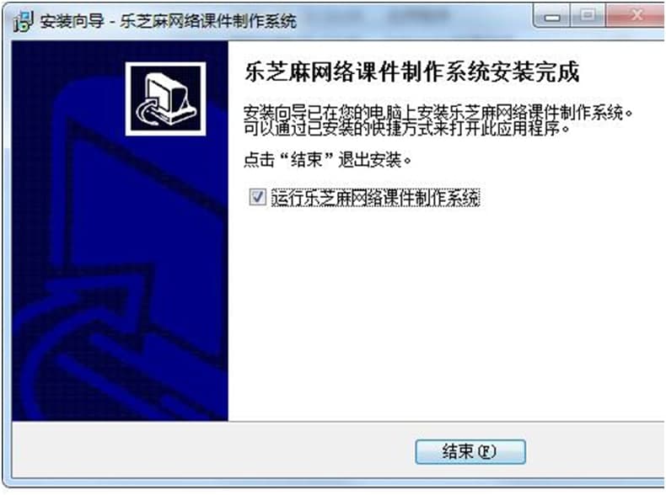Click the 可以通过已安装的快捷方式 text line

click(x=406, y=128)
